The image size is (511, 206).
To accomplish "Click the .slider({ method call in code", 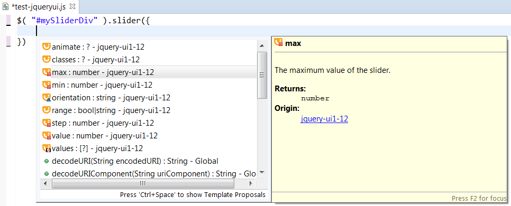I will (129, 21).
